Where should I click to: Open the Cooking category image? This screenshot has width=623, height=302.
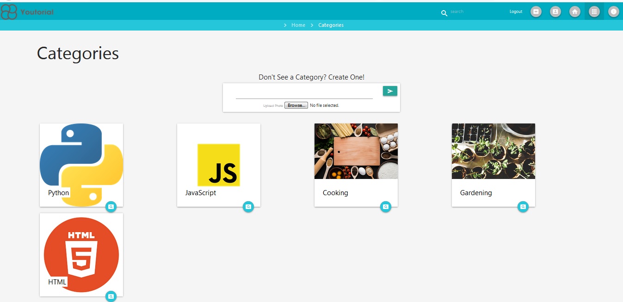(356, 151)
